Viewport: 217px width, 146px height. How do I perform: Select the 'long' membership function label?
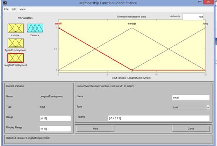[x=205, y=24]
